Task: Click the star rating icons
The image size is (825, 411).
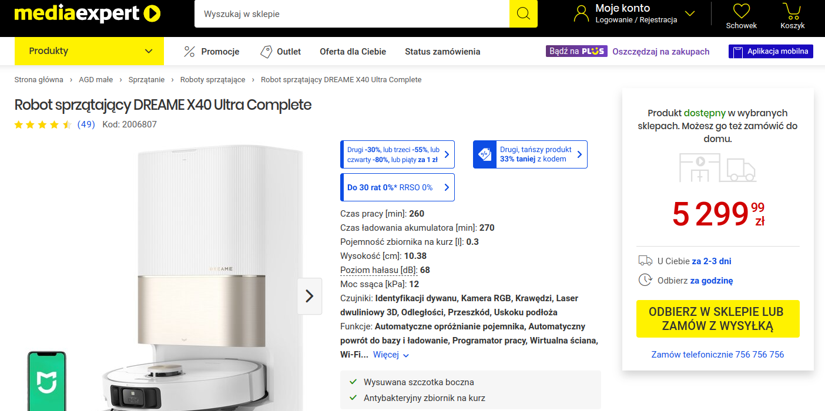Action: [43, 124]
